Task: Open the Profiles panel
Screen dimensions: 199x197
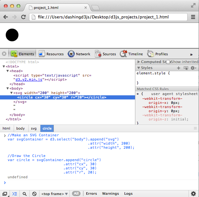Action: point(158,54)
